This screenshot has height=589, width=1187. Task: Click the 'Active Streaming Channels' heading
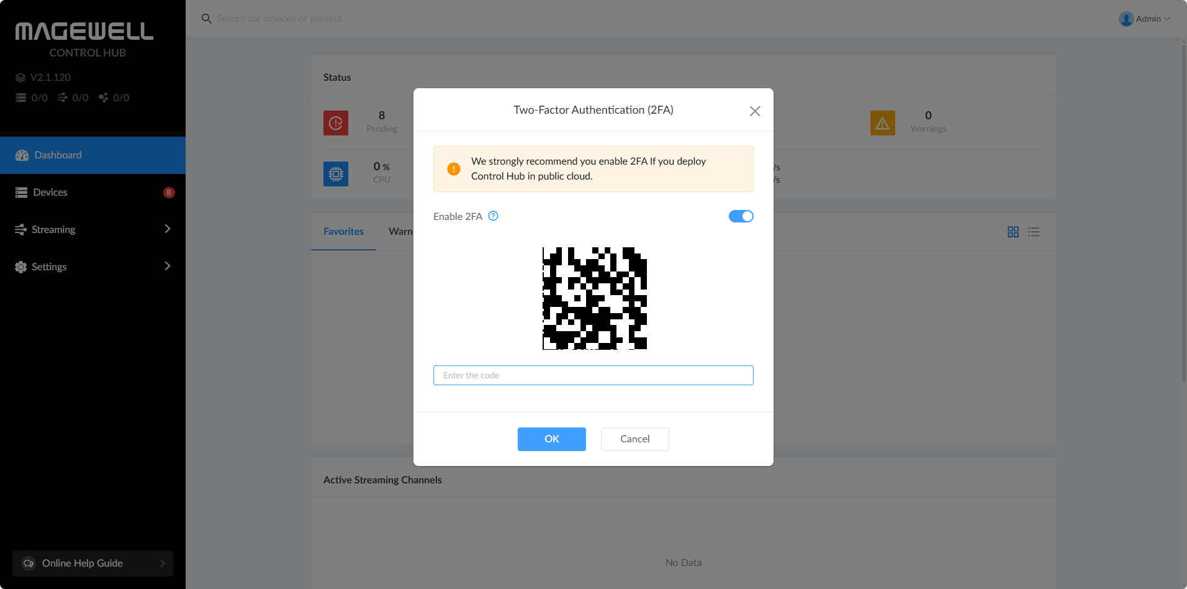(x=382, y=480)
